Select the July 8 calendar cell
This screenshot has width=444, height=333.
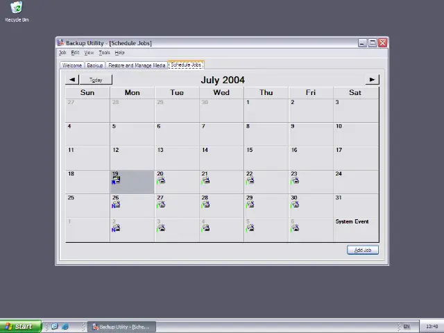pos(266,134)
